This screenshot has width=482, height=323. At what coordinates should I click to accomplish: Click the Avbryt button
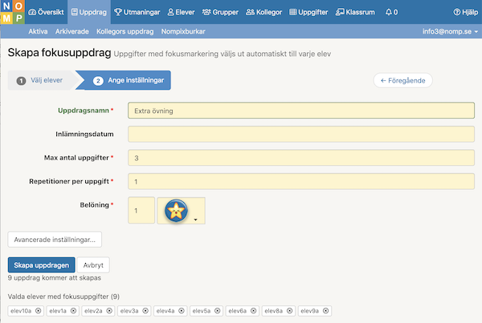coord(93,265)
